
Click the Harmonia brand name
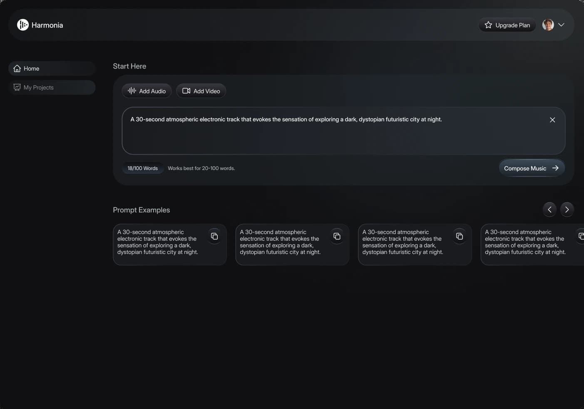click(47, 25)
